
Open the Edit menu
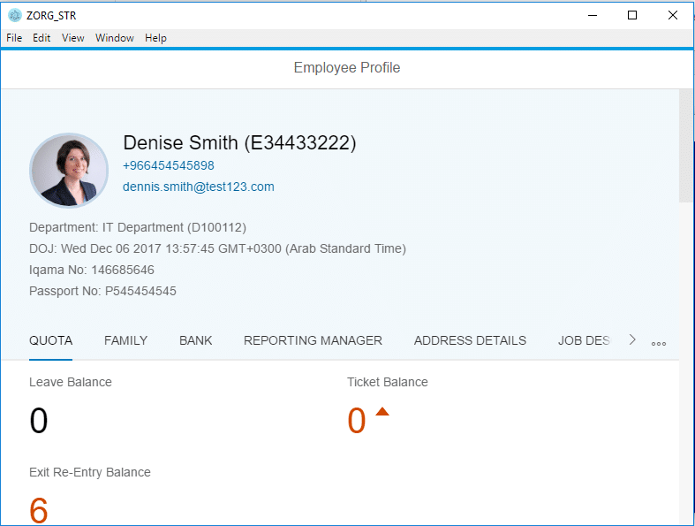coord(42,38)
